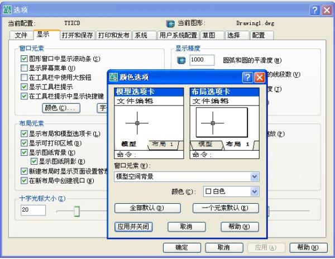Click the 全部默认 button
Viewport: 335px width, 259px height.
coord(148,208)
